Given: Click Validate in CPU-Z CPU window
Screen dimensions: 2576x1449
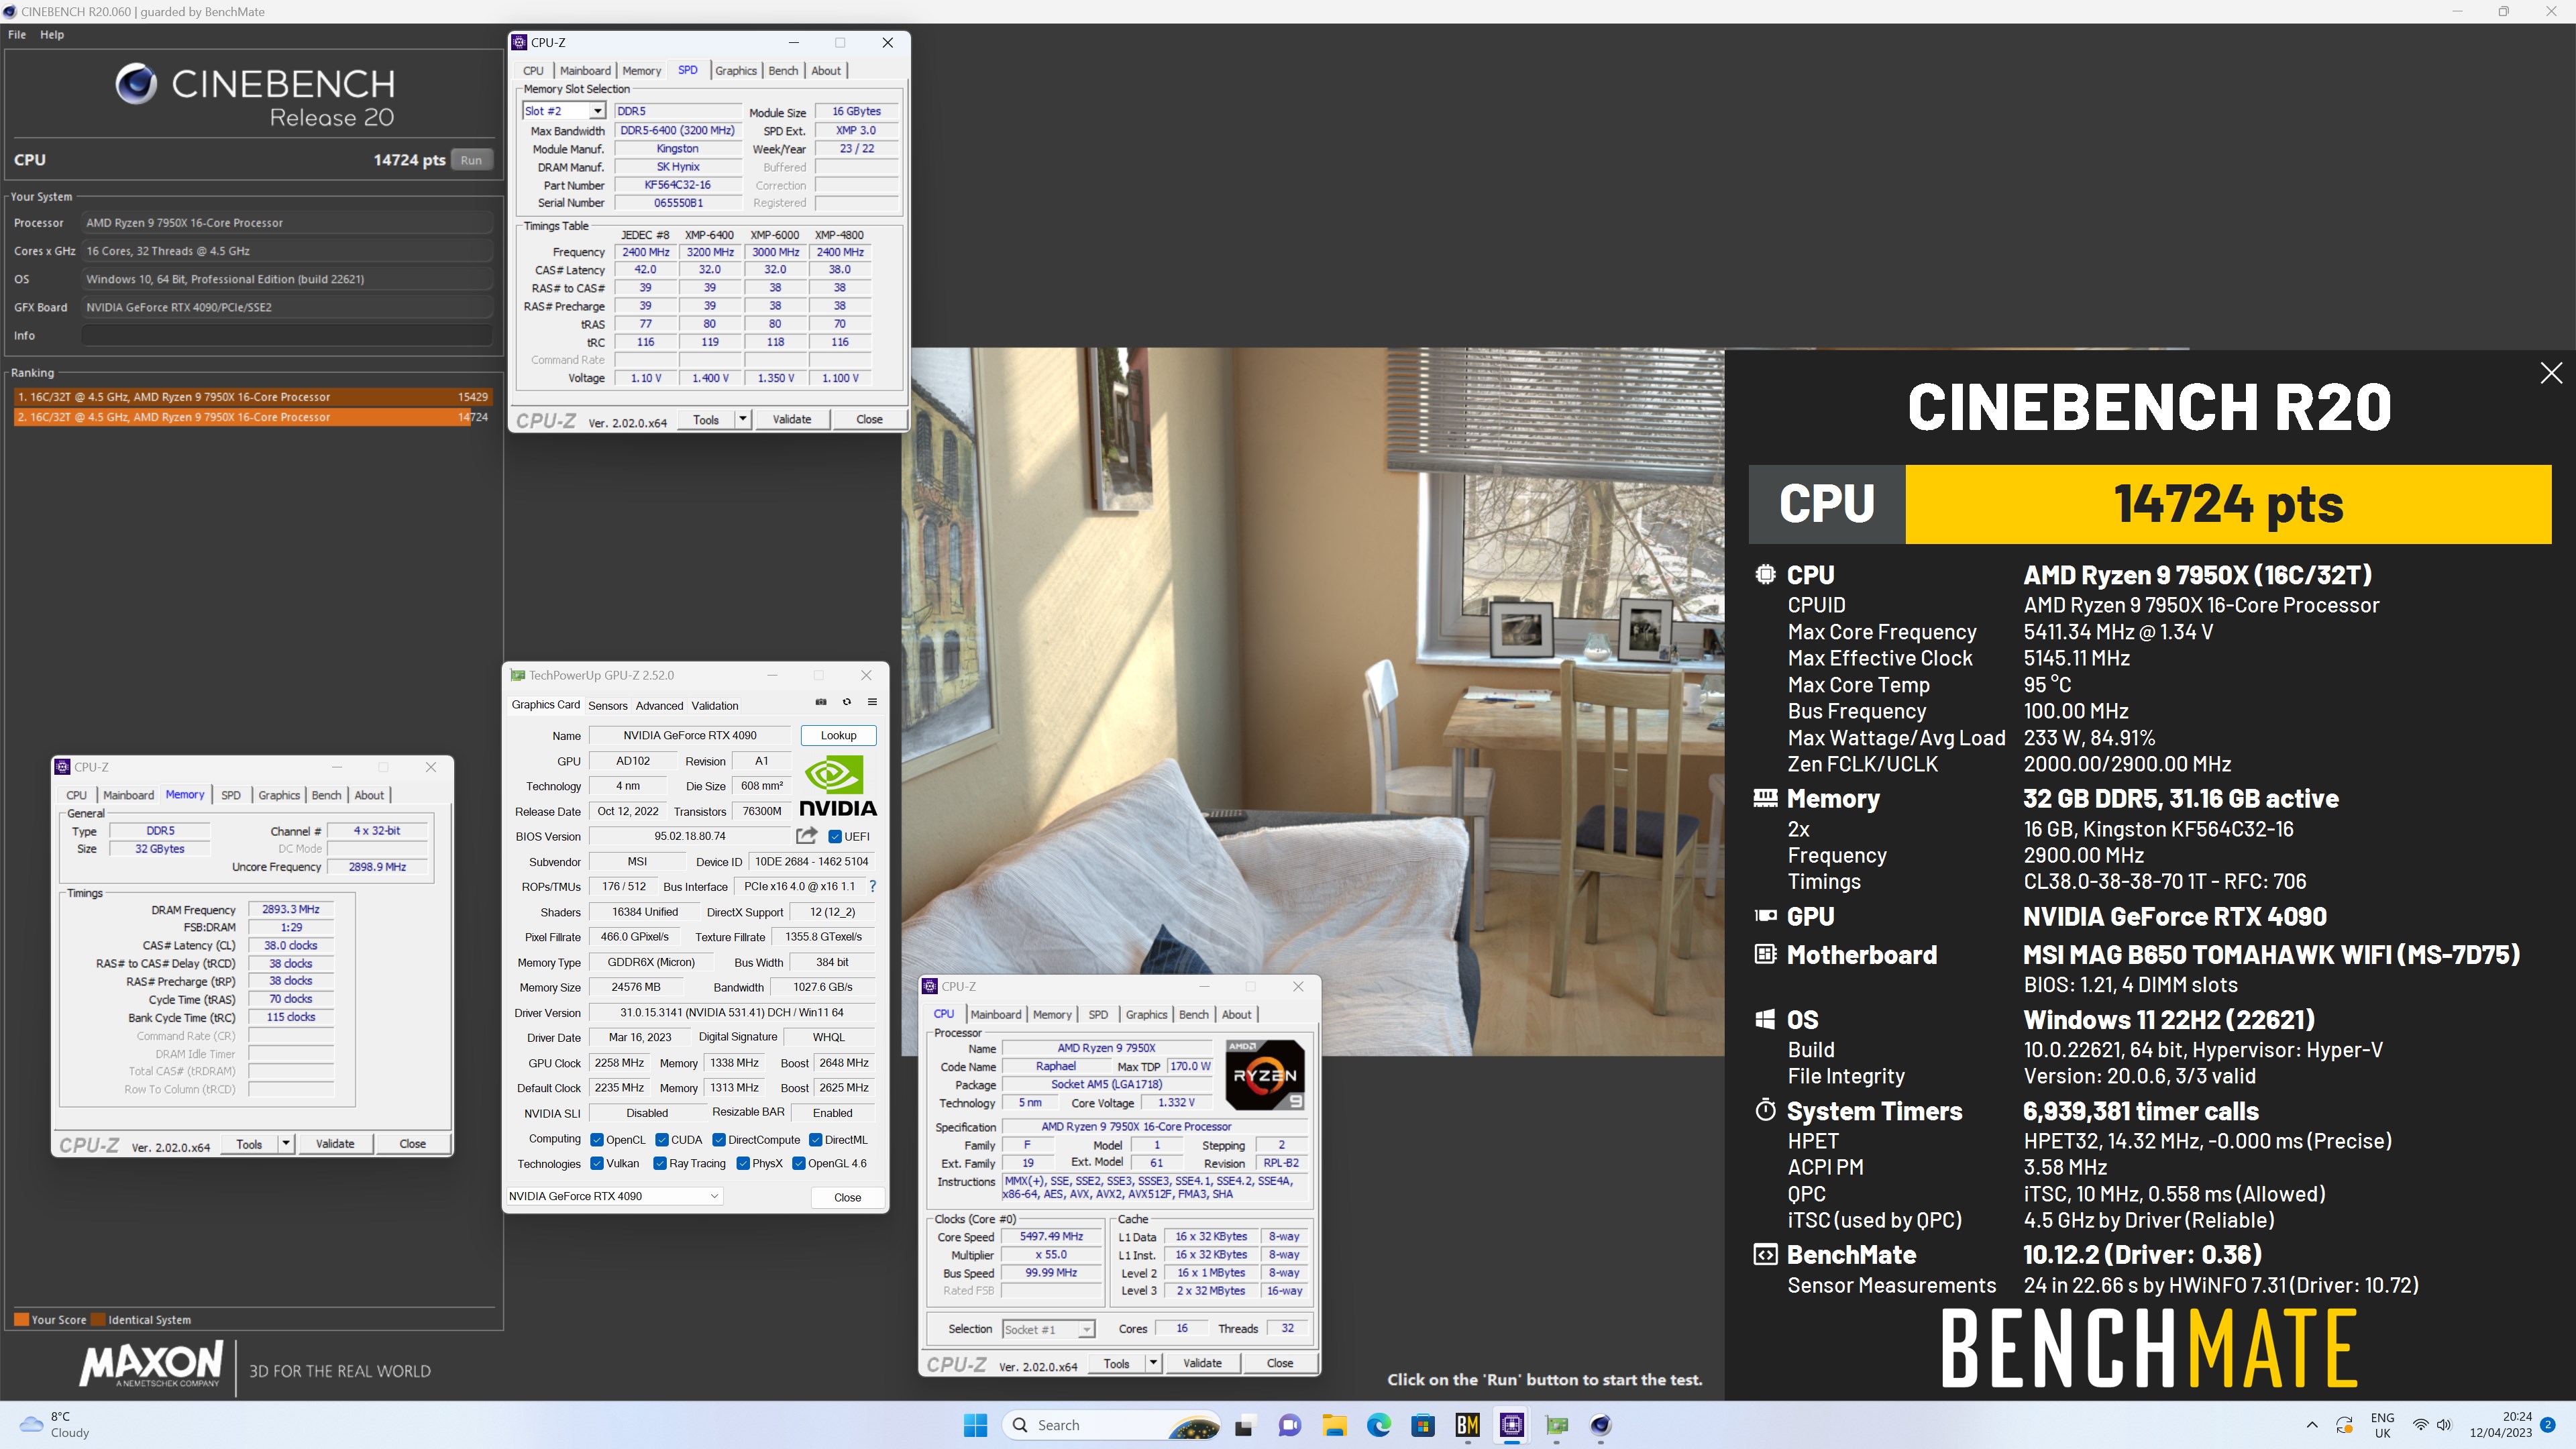Looking at the screenshot, I should point(1202,1362).
